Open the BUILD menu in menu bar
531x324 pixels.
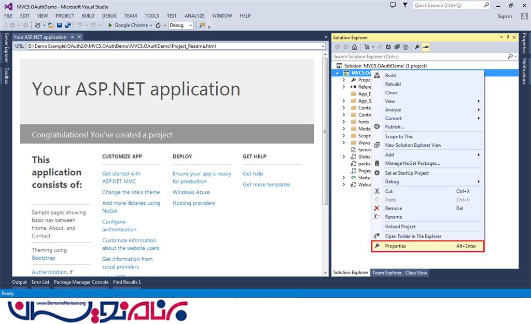[88, 16]
